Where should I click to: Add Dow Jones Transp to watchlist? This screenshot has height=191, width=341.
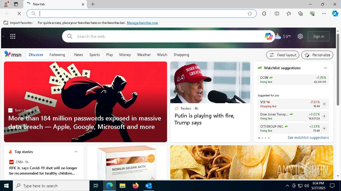(324, 116)
